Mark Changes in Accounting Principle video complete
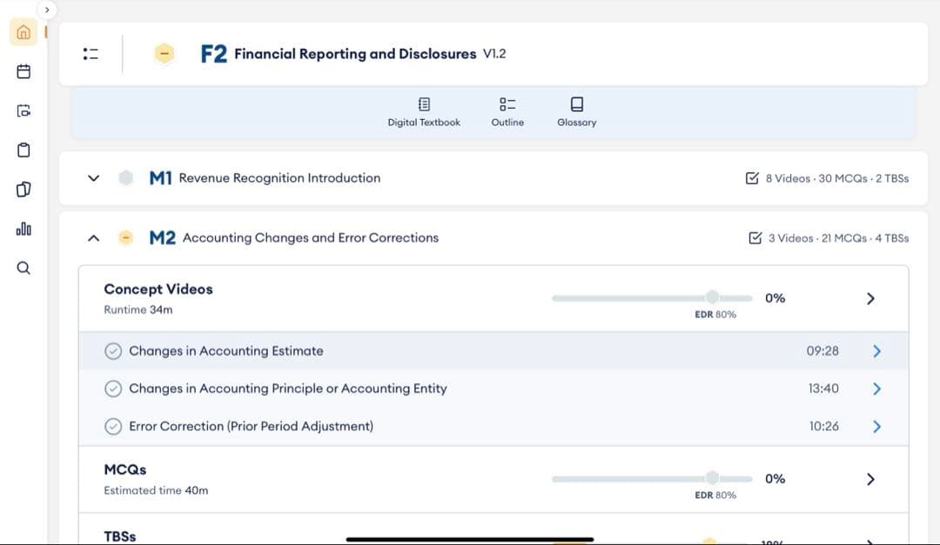The height and width of the screenshot is (545, 940). (x=112, y=389)
